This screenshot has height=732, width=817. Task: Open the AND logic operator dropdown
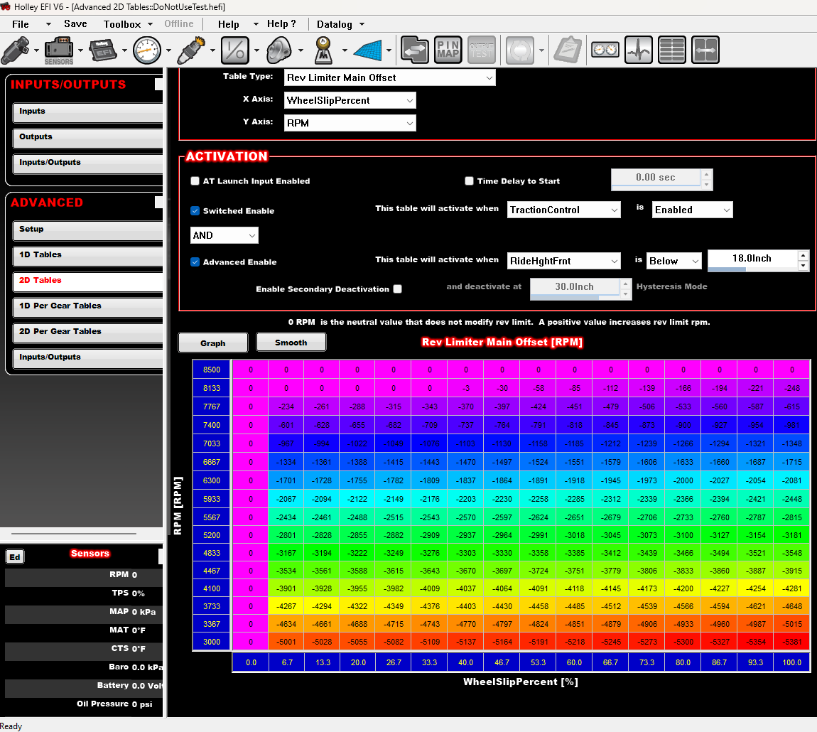point(224,235)
